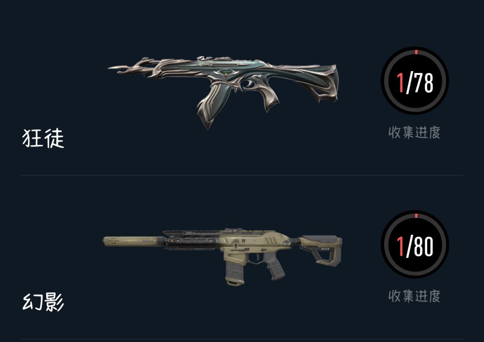Click the curved magazine of the 狂徒 rifle
This screenshot has height=342, width=484.
214,105
